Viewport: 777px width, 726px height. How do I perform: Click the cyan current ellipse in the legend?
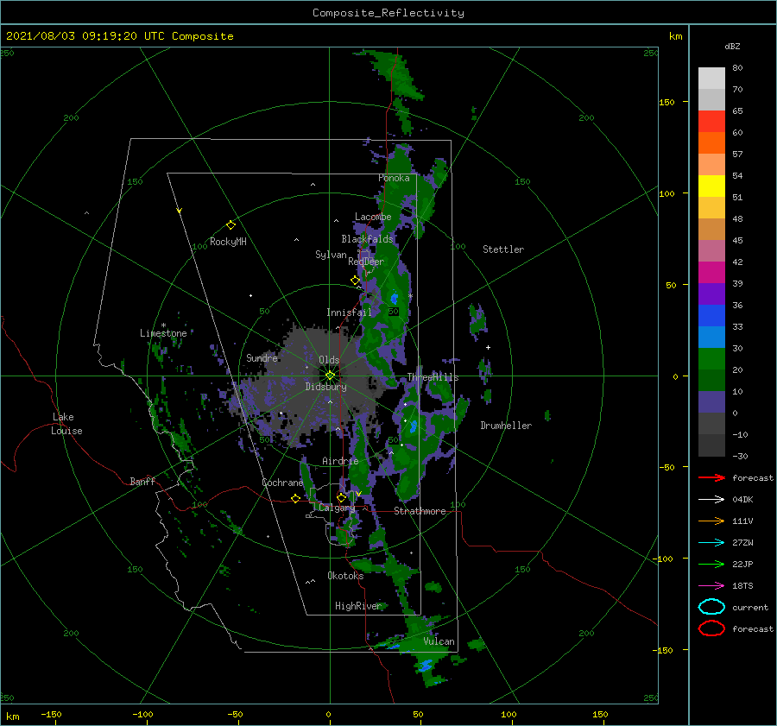[711, 607]
